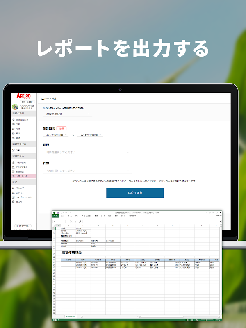Viewport: 246px width, 328px height.
Task: Open the ファイル tab in Excel
Action: coord(56,216)
